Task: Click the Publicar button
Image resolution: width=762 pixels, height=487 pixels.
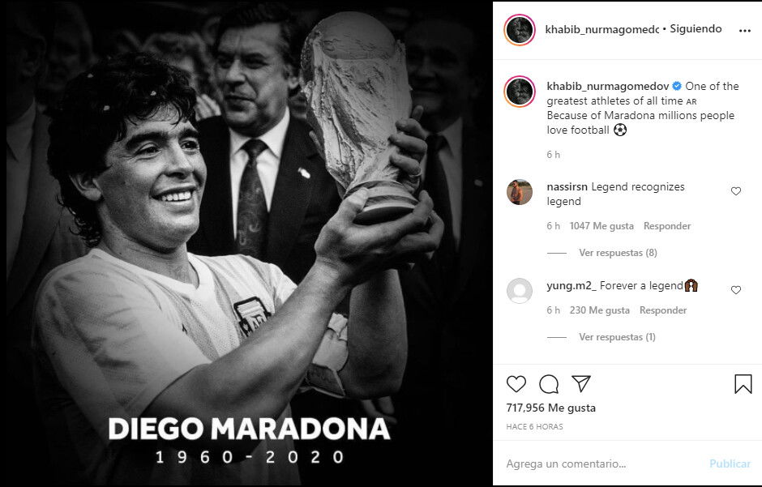Action: tap(730, 464)
